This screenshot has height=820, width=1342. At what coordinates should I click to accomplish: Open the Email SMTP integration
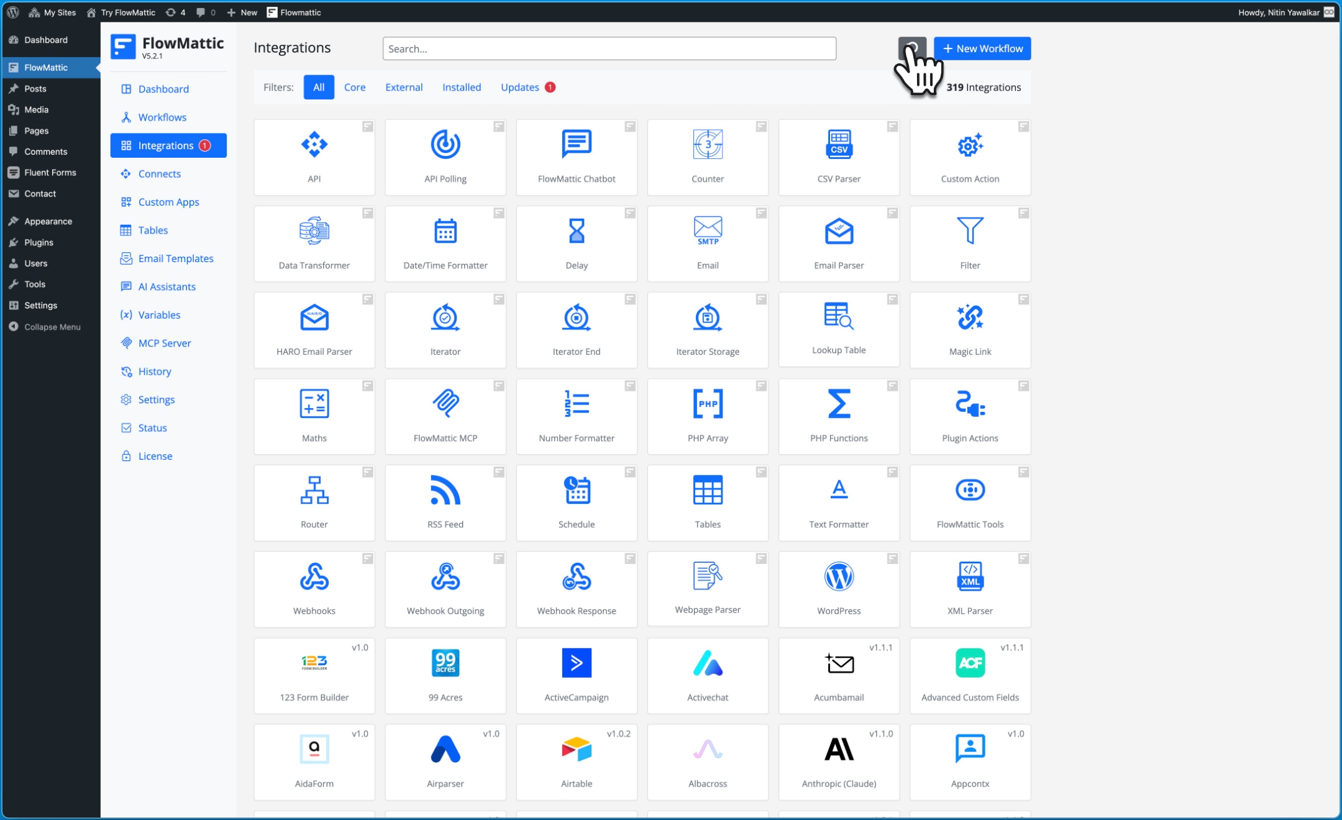(x=708, y=244)
